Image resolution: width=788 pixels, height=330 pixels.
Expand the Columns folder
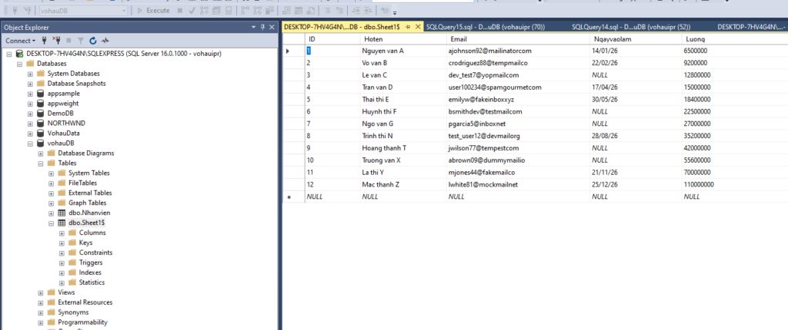(62, 233)
